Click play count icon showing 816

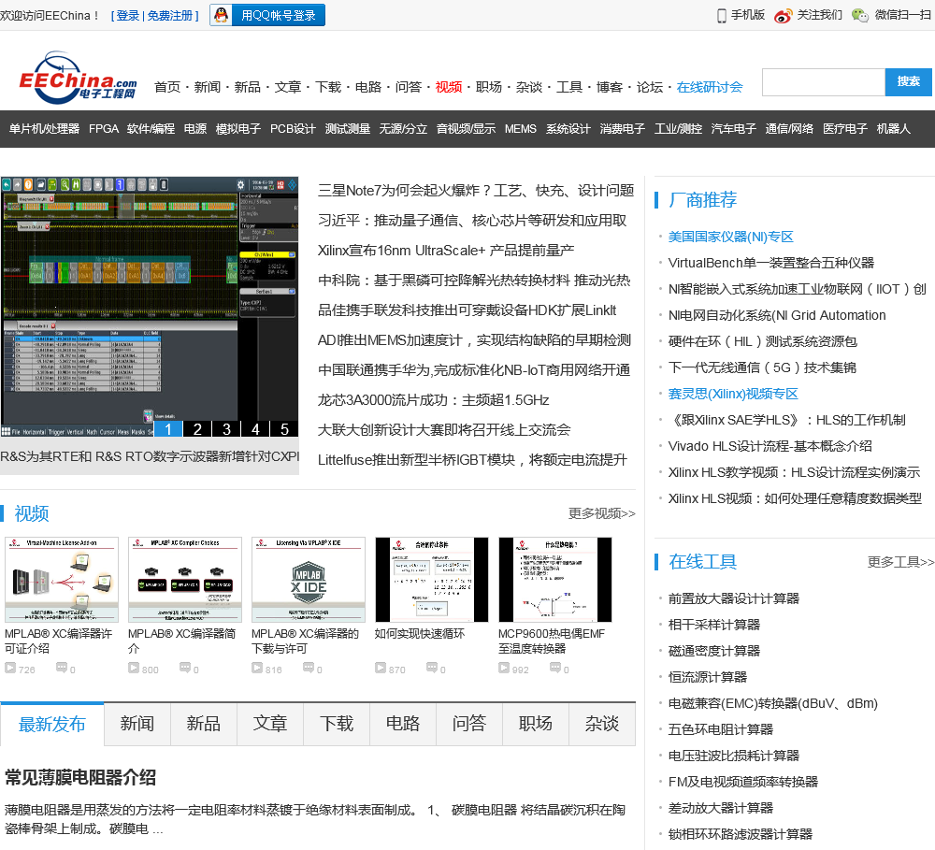(257, 668)
